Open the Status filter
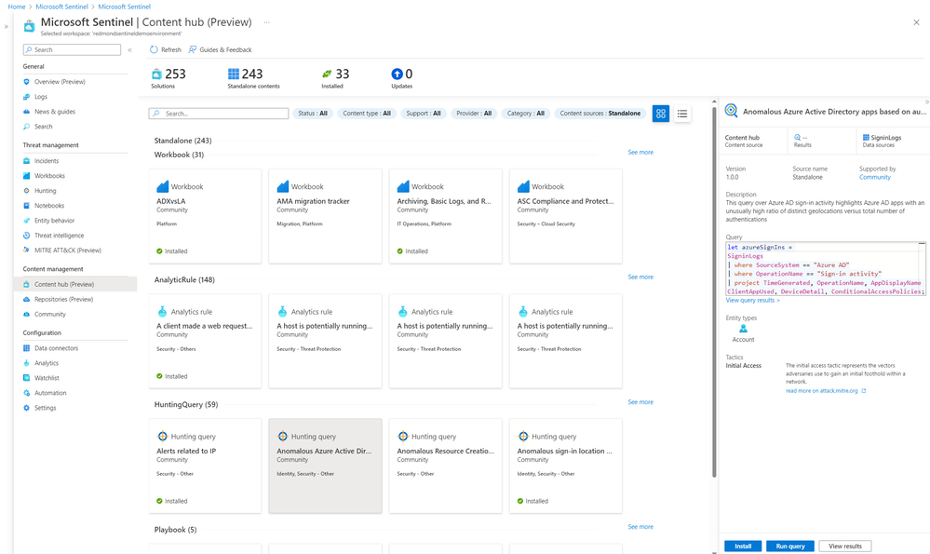Viewport: 930px width, 554px height. click(313, 114)
